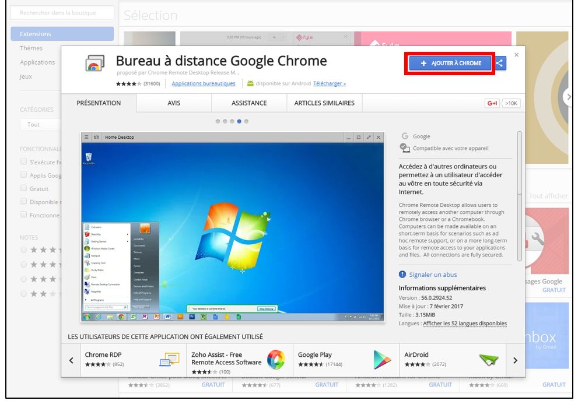578x404 pixels.
Task: Select the active blue carousel dot
Action: coord(239,121)
